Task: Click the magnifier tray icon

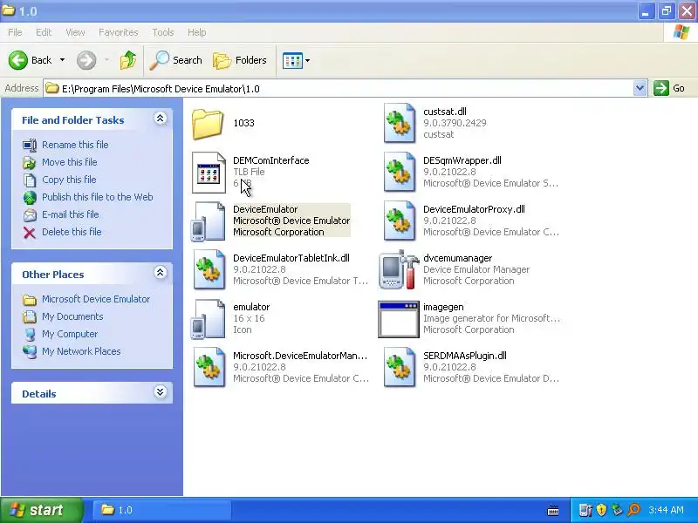Action: point(633,510)
